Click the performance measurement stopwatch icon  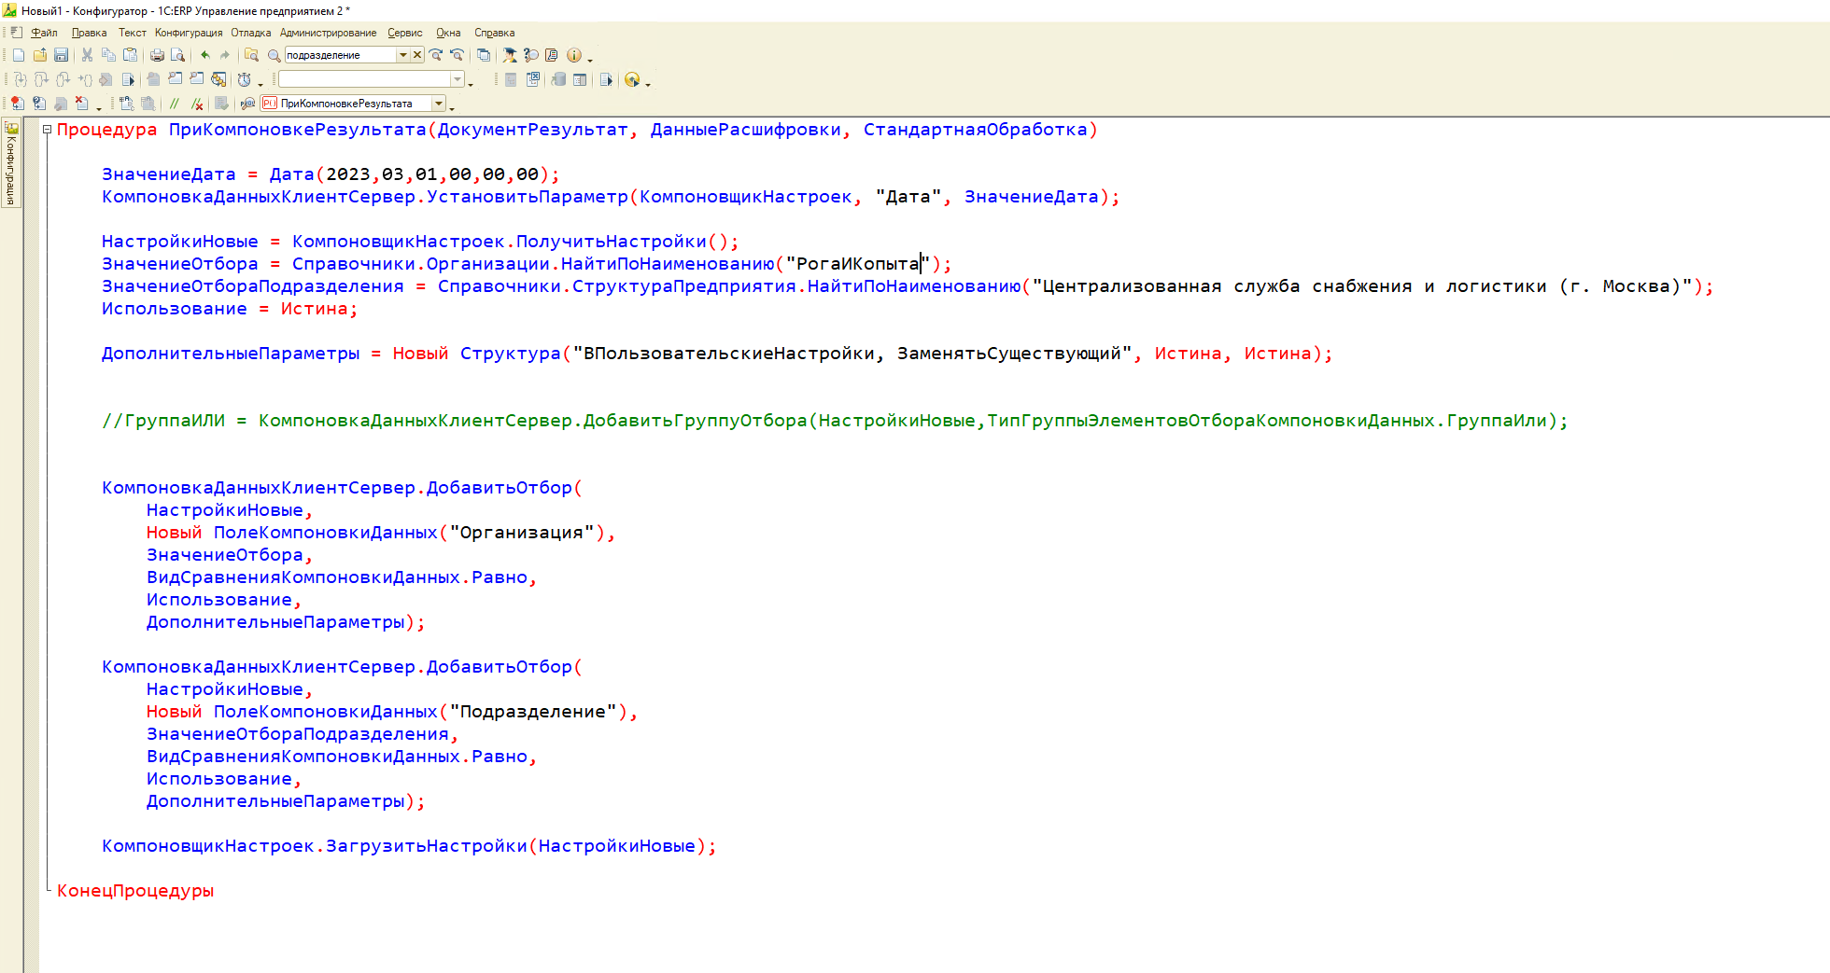245,79
